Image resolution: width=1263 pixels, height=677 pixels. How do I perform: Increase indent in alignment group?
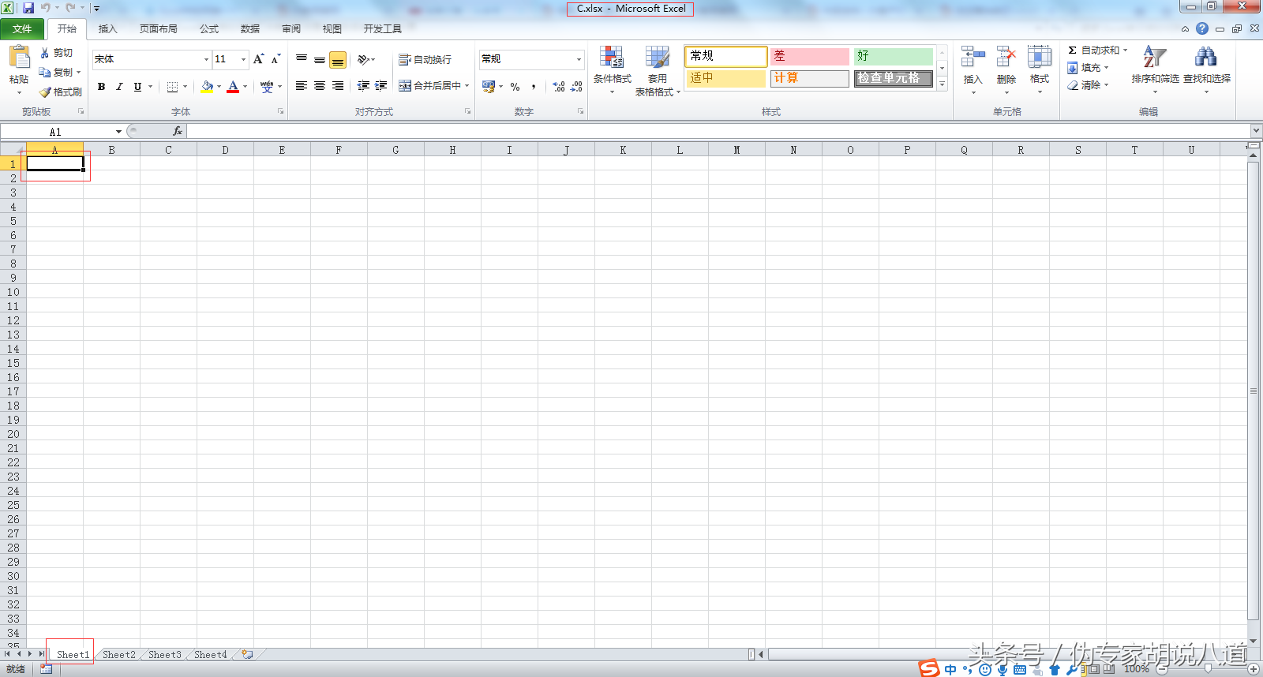coord(381,85)
